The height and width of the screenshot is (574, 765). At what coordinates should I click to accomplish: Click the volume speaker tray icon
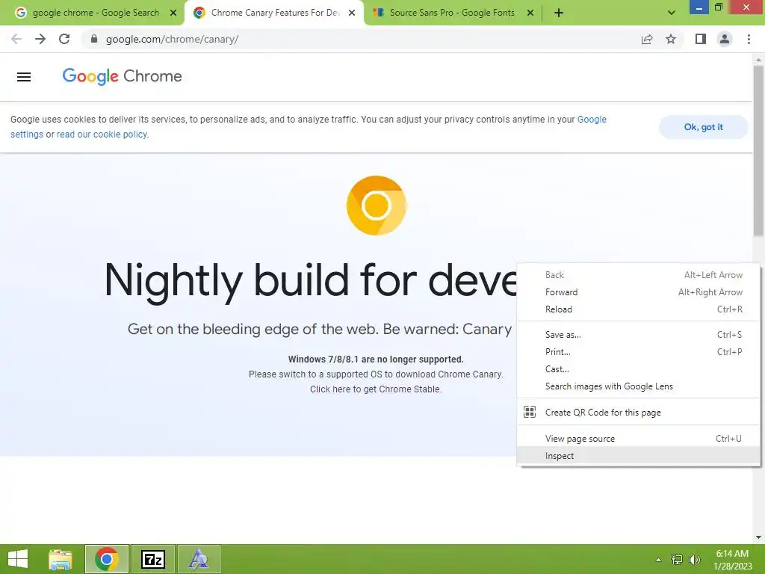(695, 559)
